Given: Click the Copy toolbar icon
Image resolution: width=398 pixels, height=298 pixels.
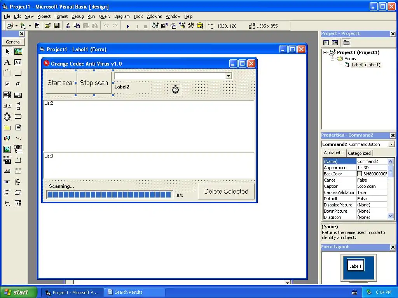Looking at the screenshot, I should [77, 26].
